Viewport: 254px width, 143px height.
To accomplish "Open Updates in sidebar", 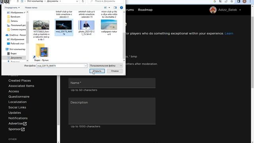I will click(15, 113).
